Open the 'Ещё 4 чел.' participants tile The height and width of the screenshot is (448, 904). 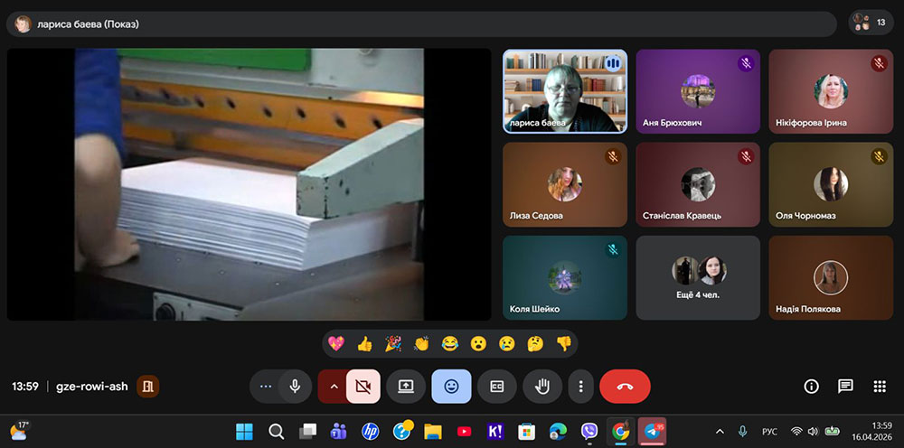pos(698,277)
